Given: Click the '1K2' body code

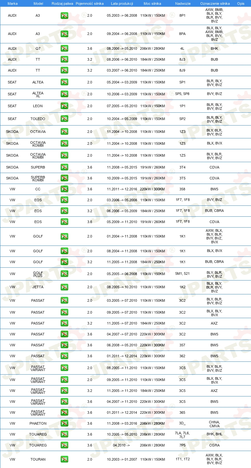Looking at the screenshot, I should [182, 287].
